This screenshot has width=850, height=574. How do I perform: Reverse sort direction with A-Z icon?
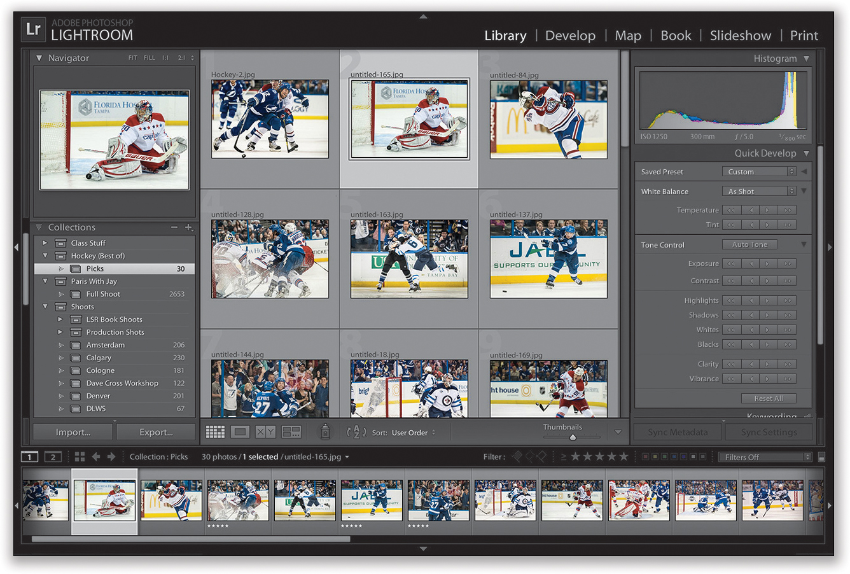point(356,432)
